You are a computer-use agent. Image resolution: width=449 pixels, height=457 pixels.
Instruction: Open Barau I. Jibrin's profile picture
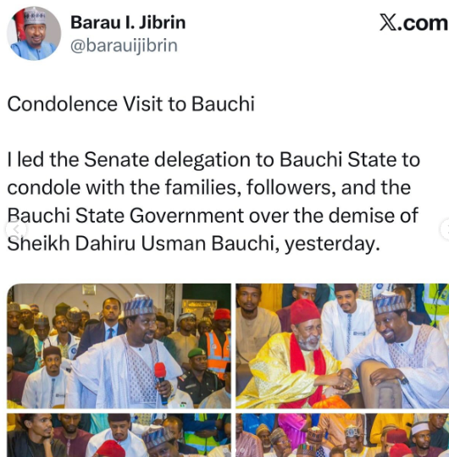click(34, 33)
